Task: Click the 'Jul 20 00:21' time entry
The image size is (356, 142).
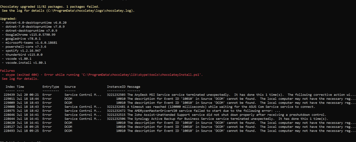Action: (28, 95)
